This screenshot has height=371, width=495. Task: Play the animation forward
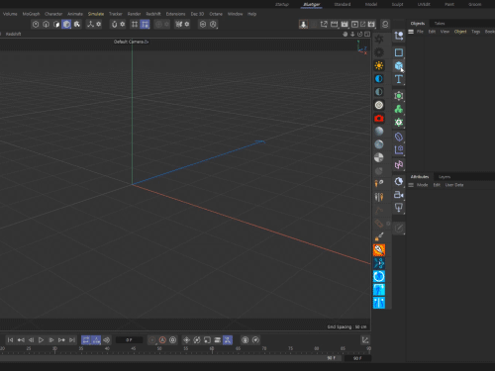coord(41,340)
